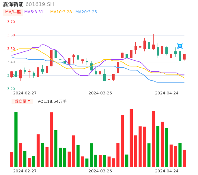
Task: Toggle the MA/牛熊 indicator button
Action: point(13,12)
